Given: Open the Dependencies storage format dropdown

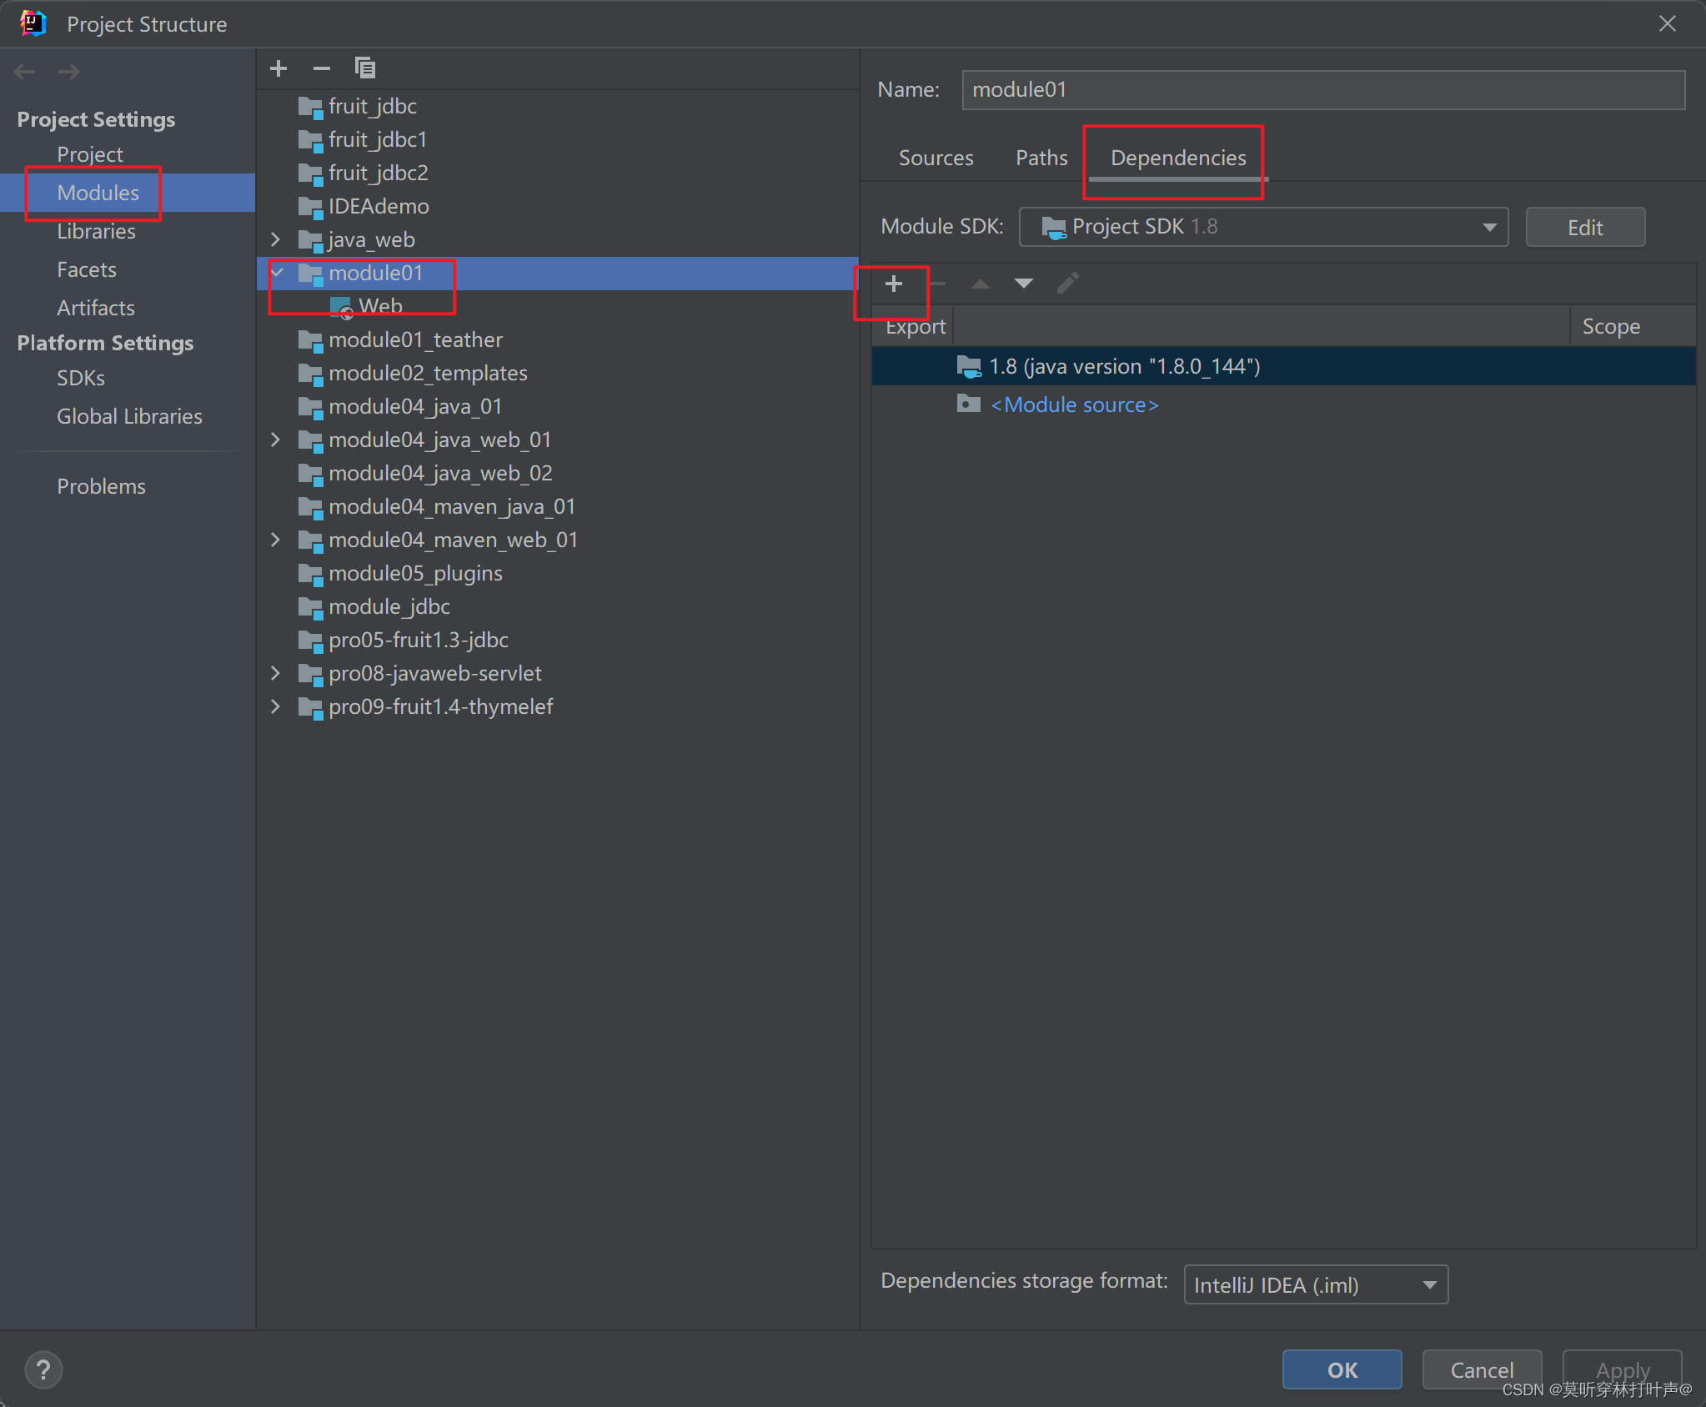Looking at the screenshot, I should [1316, 1284].
